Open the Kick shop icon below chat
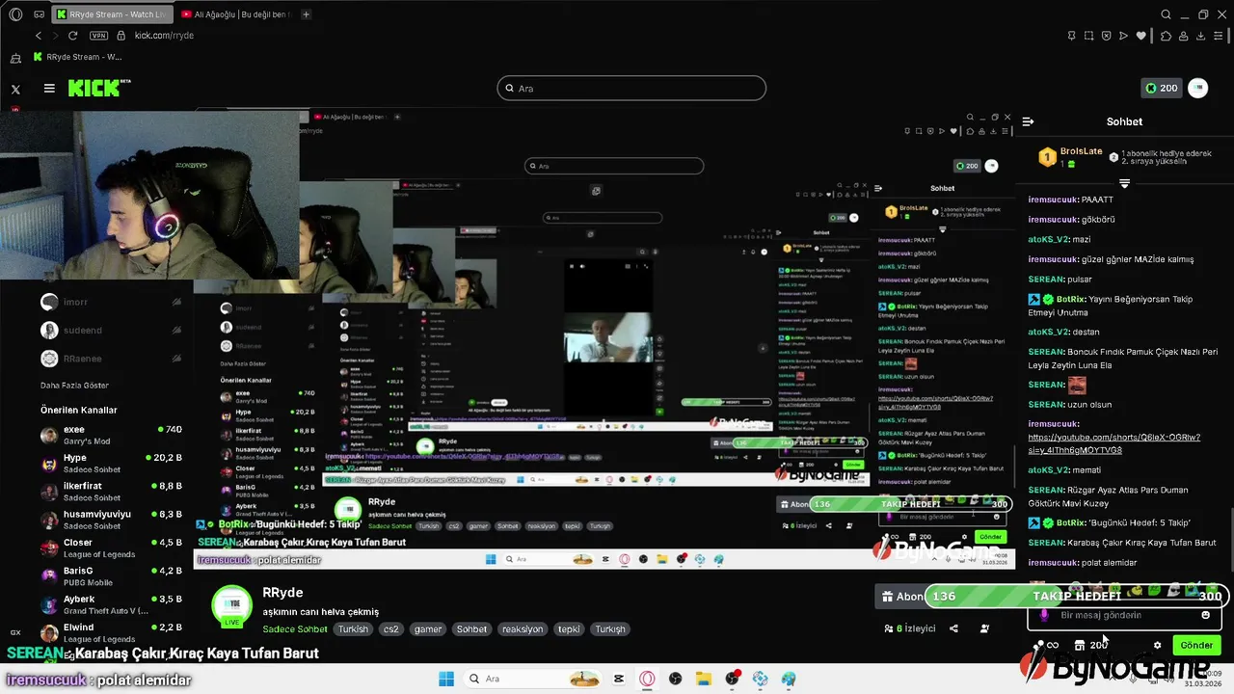This screenshot has width=1234, height=694. (x=1080, y=645)
